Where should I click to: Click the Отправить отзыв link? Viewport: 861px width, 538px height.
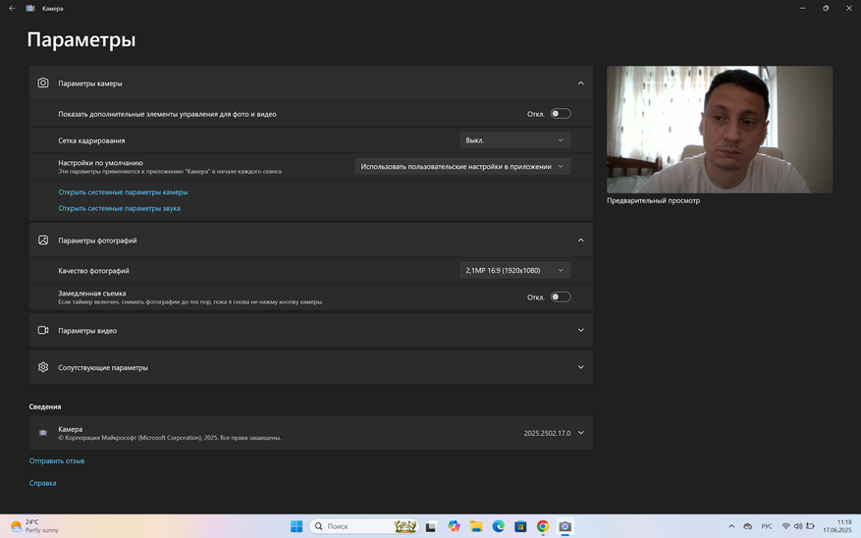(57, 460)
